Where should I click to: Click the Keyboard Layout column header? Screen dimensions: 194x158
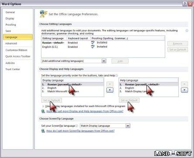78,38
